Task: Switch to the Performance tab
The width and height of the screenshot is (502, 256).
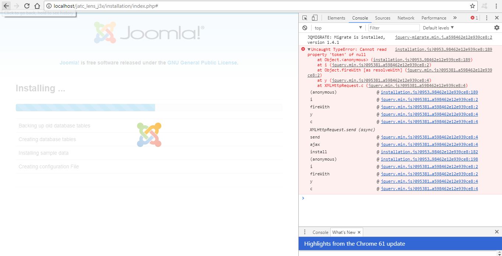Action: coord(434,18)
